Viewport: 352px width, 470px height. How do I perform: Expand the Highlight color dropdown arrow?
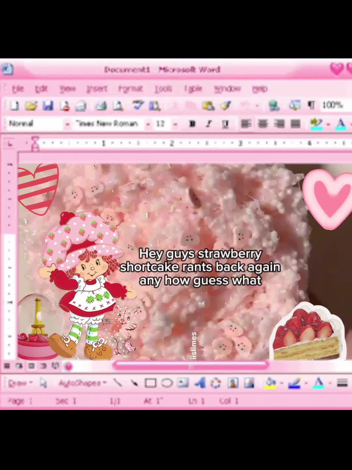click(328, 124)
